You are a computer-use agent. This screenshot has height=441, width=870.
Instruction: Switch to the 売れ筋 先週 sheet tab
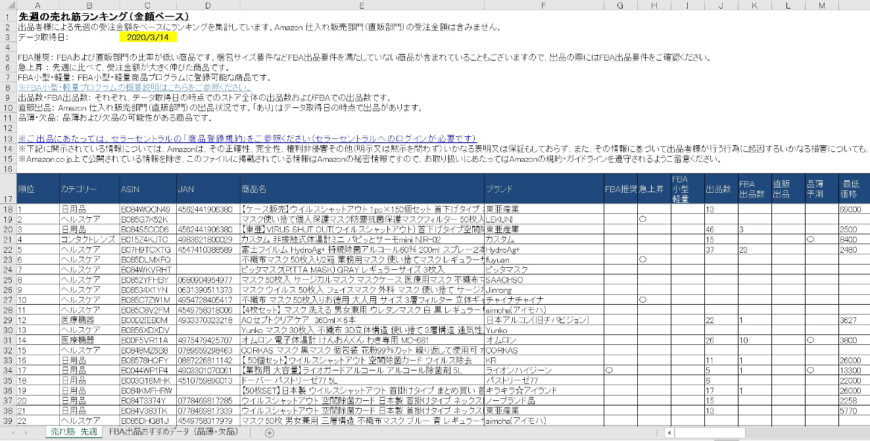74,432
